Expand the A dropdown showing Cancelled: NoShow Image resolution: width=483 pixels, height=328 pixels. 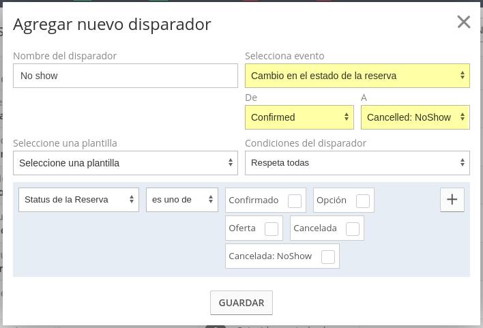click(415, 117)
